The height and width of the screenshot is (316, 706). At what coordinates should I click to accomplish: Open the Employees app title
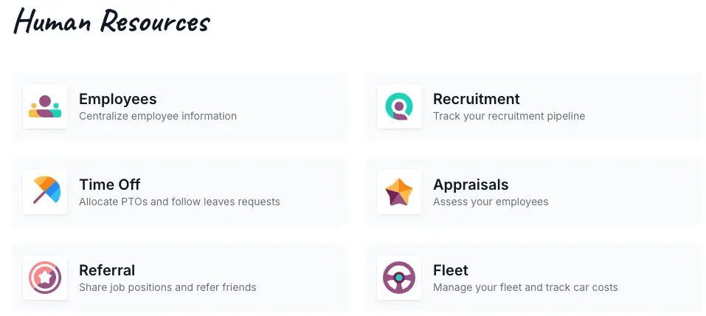tap(118, 99)
